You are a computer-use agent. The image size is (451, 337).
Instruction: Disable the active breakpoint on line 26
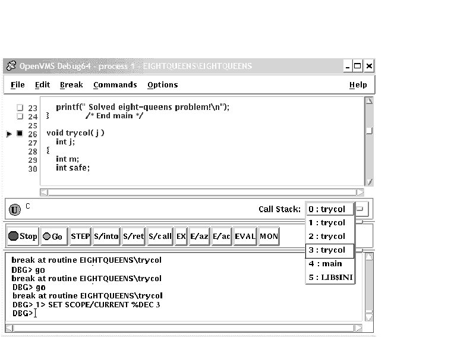(20, 134)
